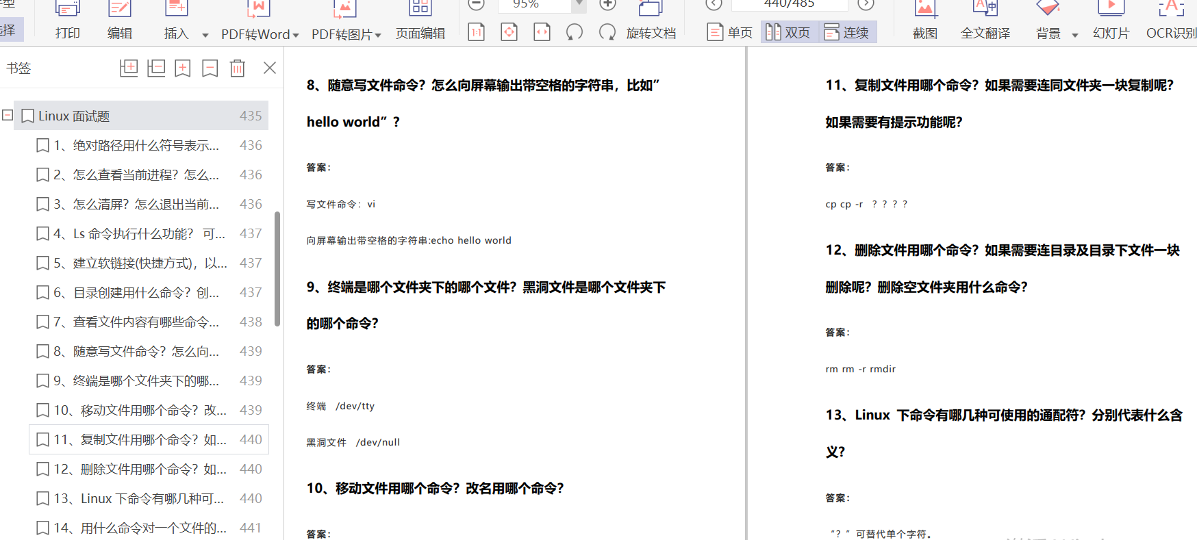Click the text 写文件命令：vi
This screenshot has height=540, width=1197.
click(x=341, y=204)
